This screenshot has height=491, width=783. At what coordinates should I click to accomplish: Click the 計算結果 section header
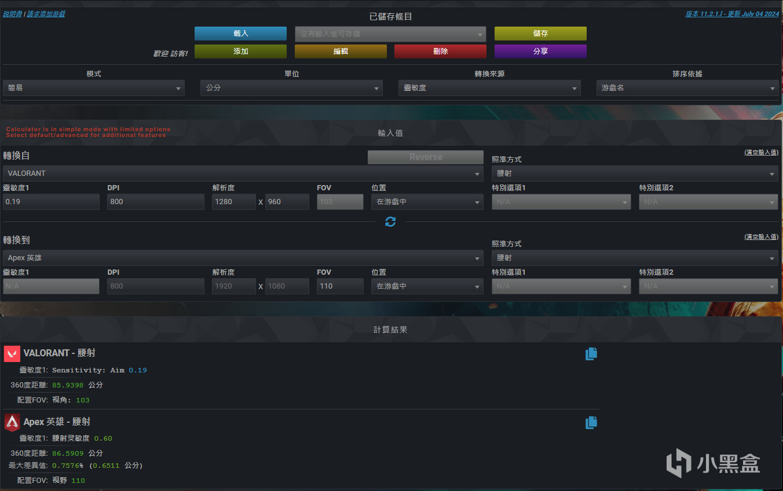click(390, 330)
